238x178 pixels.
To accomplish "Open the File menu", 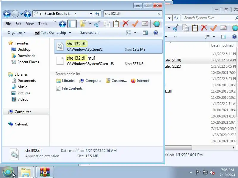I will point(8,24).
